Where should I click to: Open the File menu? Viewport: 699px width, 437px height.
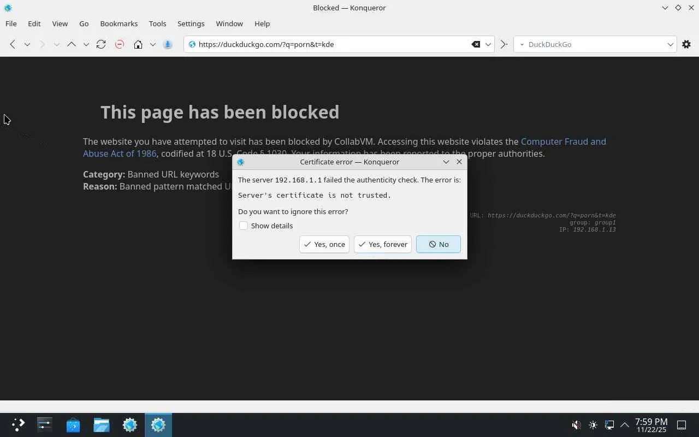tap(11, 23)
